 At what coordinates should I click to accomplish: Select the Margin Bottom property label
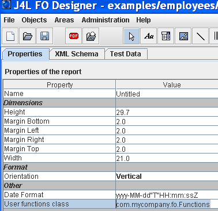tap(59, 121)
